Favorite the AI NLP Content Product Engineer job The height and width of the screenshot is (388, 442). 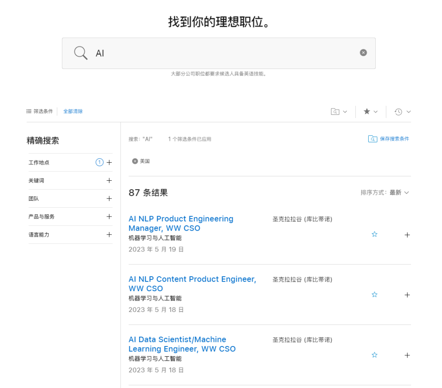[x=374, y=295]
